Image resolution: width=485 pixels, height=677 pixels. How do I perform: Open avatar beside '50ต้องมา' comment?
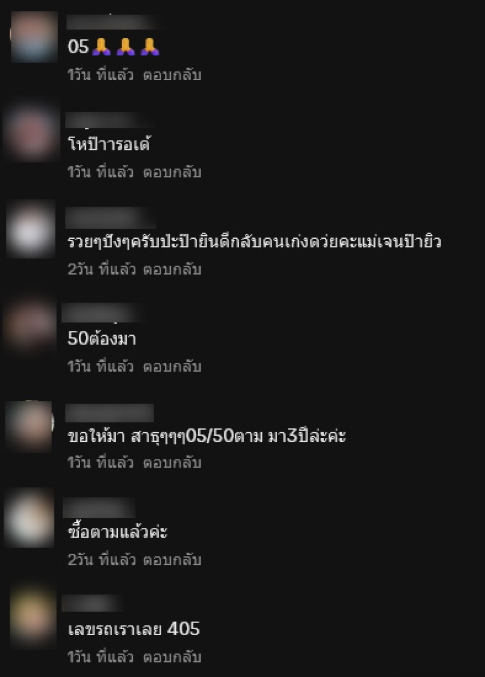(29, 325)
